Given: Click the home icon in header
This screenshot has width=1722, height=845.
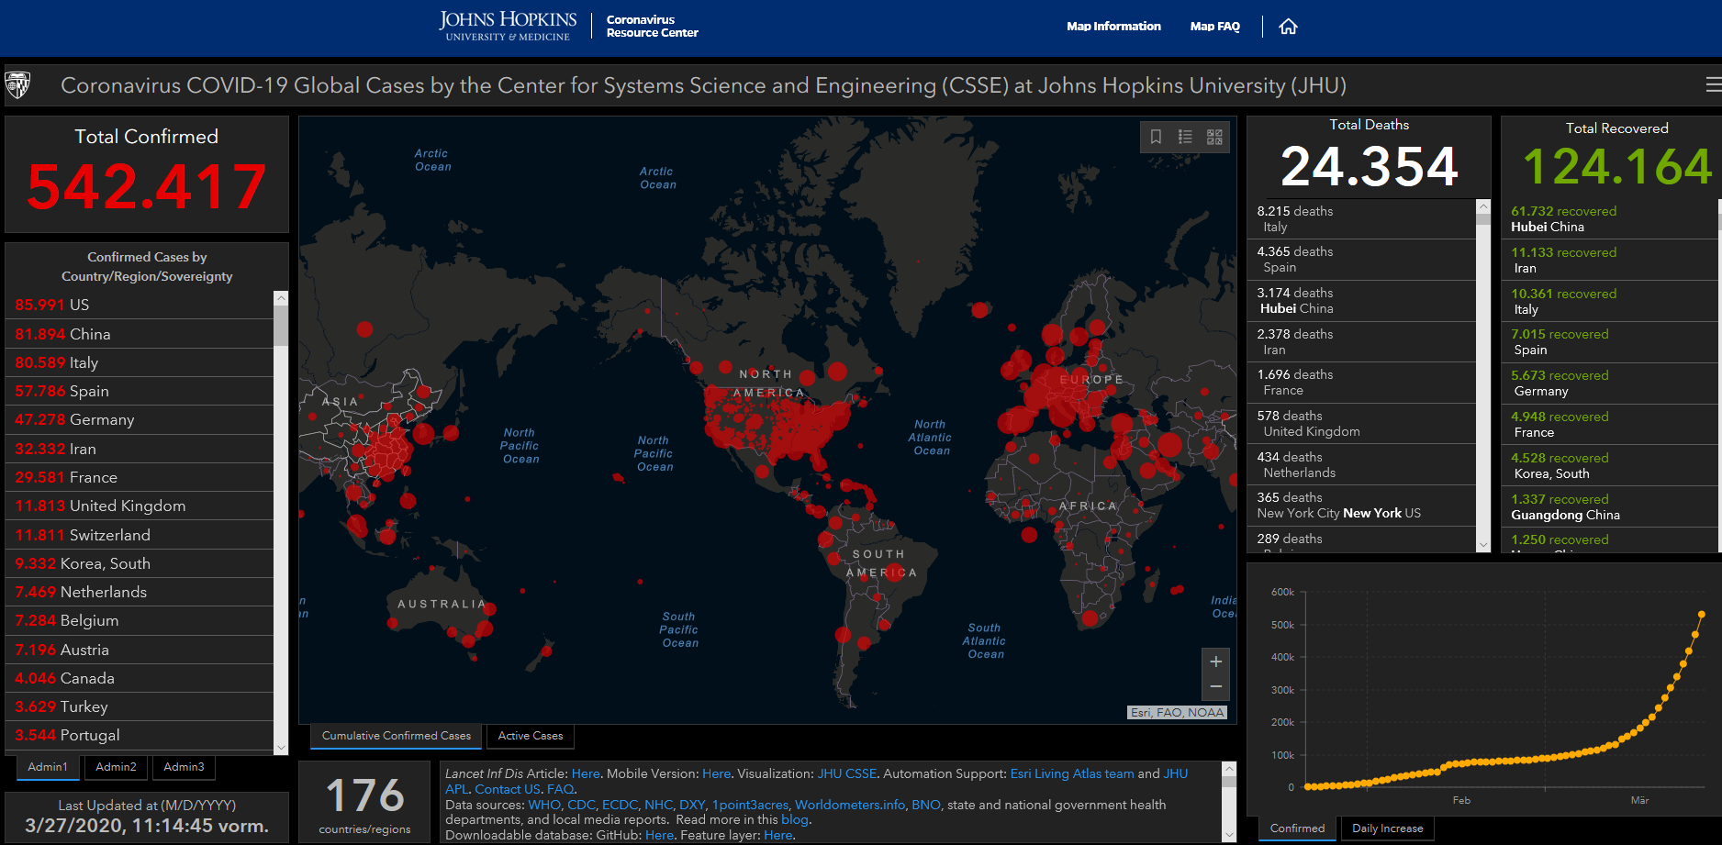Looking at the screenshot, I should pyautogui.click(x=1288, y=27).
